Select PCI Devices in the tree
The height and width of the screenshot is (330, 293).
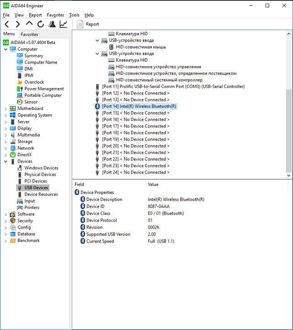click(36, 181)
